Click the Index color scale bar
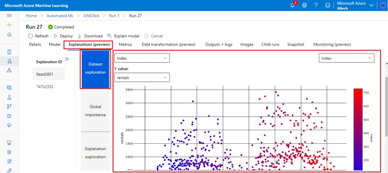388x173 pixels. (358, 129)
